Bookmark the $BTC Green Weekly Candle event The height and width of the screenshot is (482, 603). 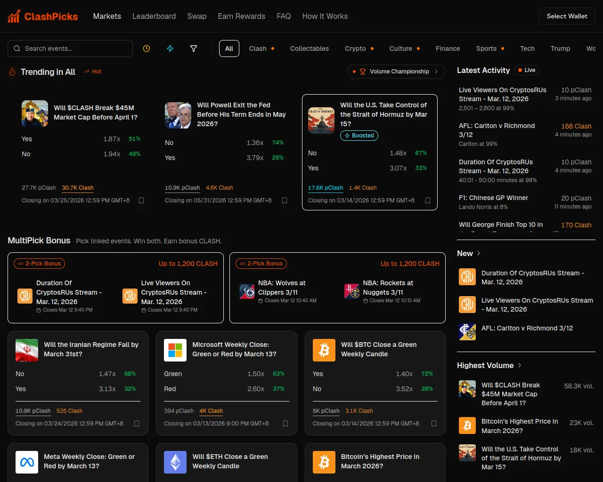pos(434,424)
